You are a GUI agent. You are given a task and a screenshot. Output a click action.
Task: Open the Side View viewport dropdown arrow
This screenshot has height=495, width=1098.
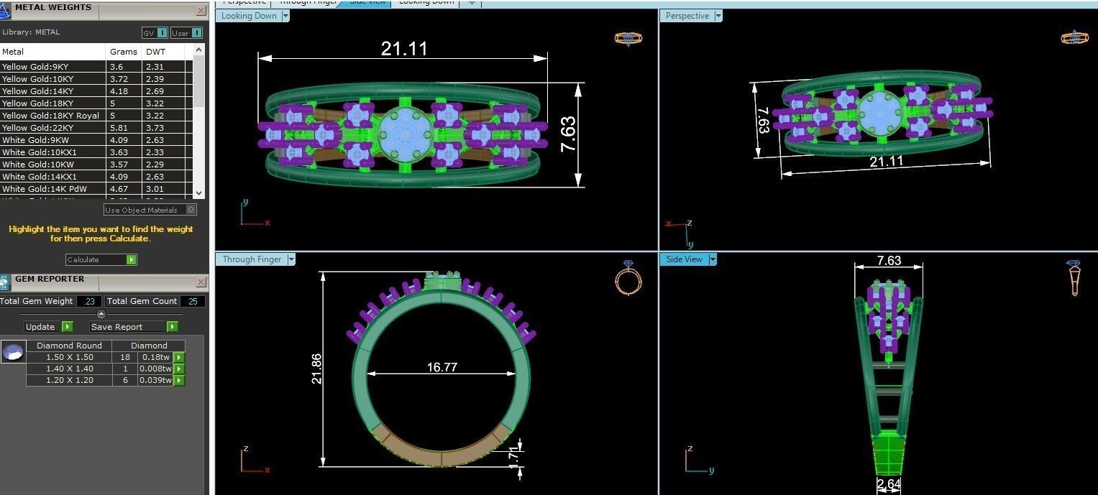tap(713, 259)
